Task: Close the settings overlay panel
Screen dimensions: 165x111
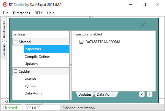Action: click(142, 25)
